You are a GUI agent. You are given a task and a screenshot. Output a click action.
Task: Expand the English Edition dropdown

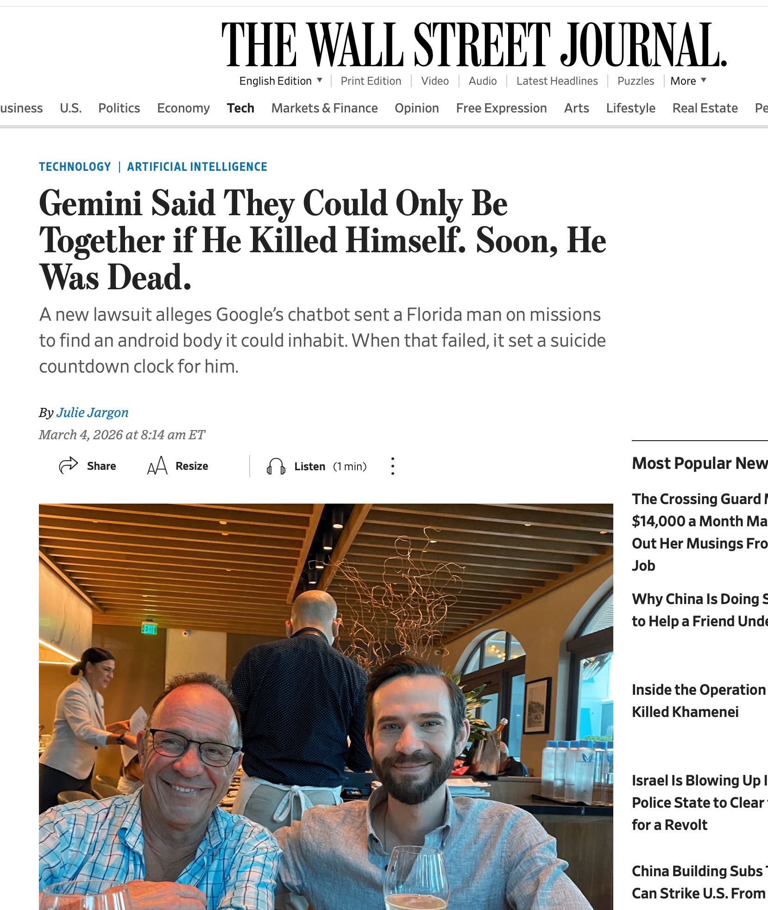[281, 81]
